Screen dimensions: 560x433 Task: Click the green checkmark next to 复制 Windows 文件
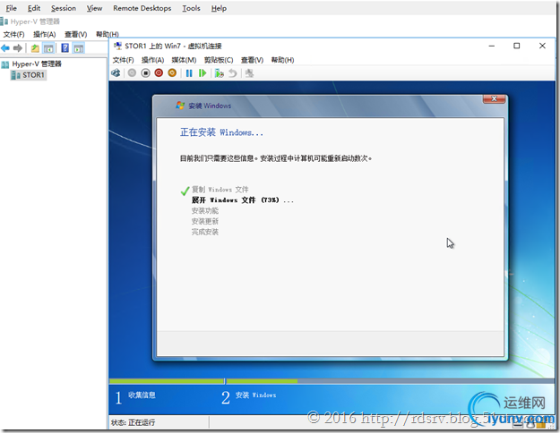pos(185,191)
